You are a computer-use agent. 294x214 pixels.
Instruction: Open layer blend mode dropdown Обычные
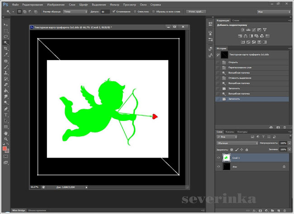tap(237, 143)
